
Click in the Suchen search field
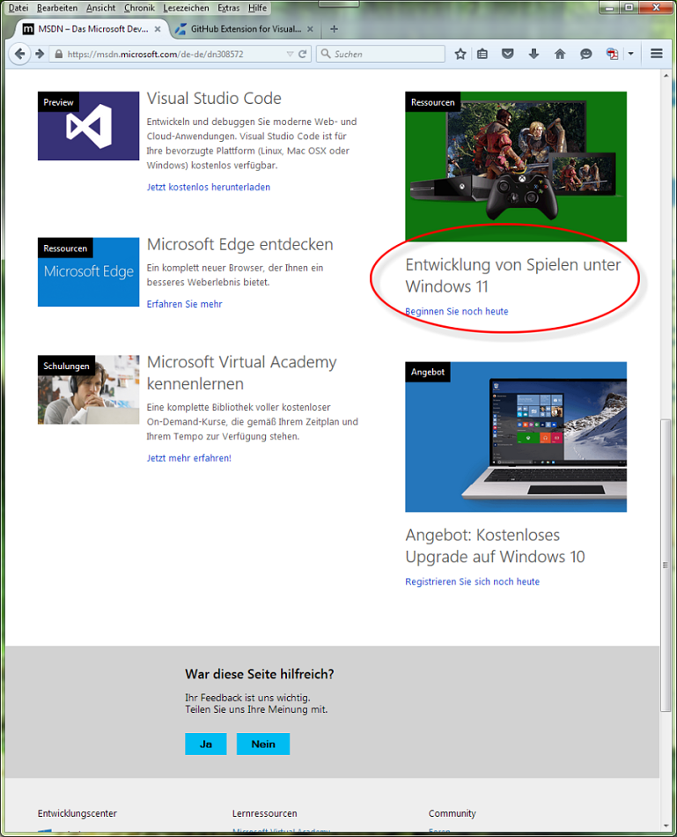386,54
